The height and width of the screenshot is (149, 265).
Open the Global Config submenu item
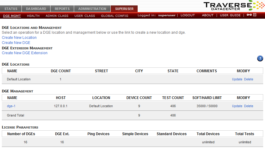[x=115, y=16]
